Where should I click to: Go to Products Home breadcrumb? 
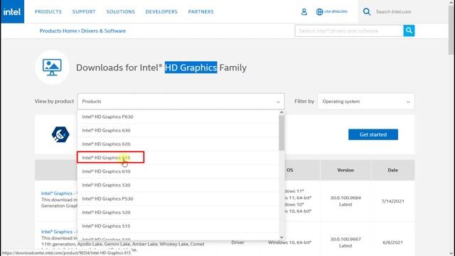click(x=58, y=31)
